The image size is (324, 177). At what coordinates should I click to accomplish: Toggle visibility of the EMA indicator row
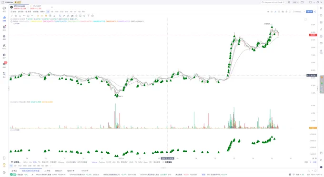tap(11, 21)
